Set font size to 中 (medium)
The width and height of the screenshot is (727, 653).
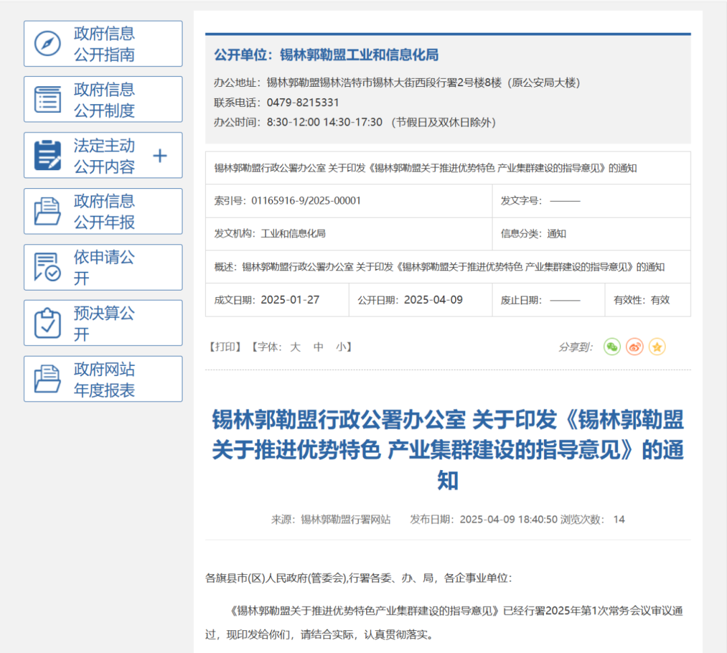tap(318, 347)
